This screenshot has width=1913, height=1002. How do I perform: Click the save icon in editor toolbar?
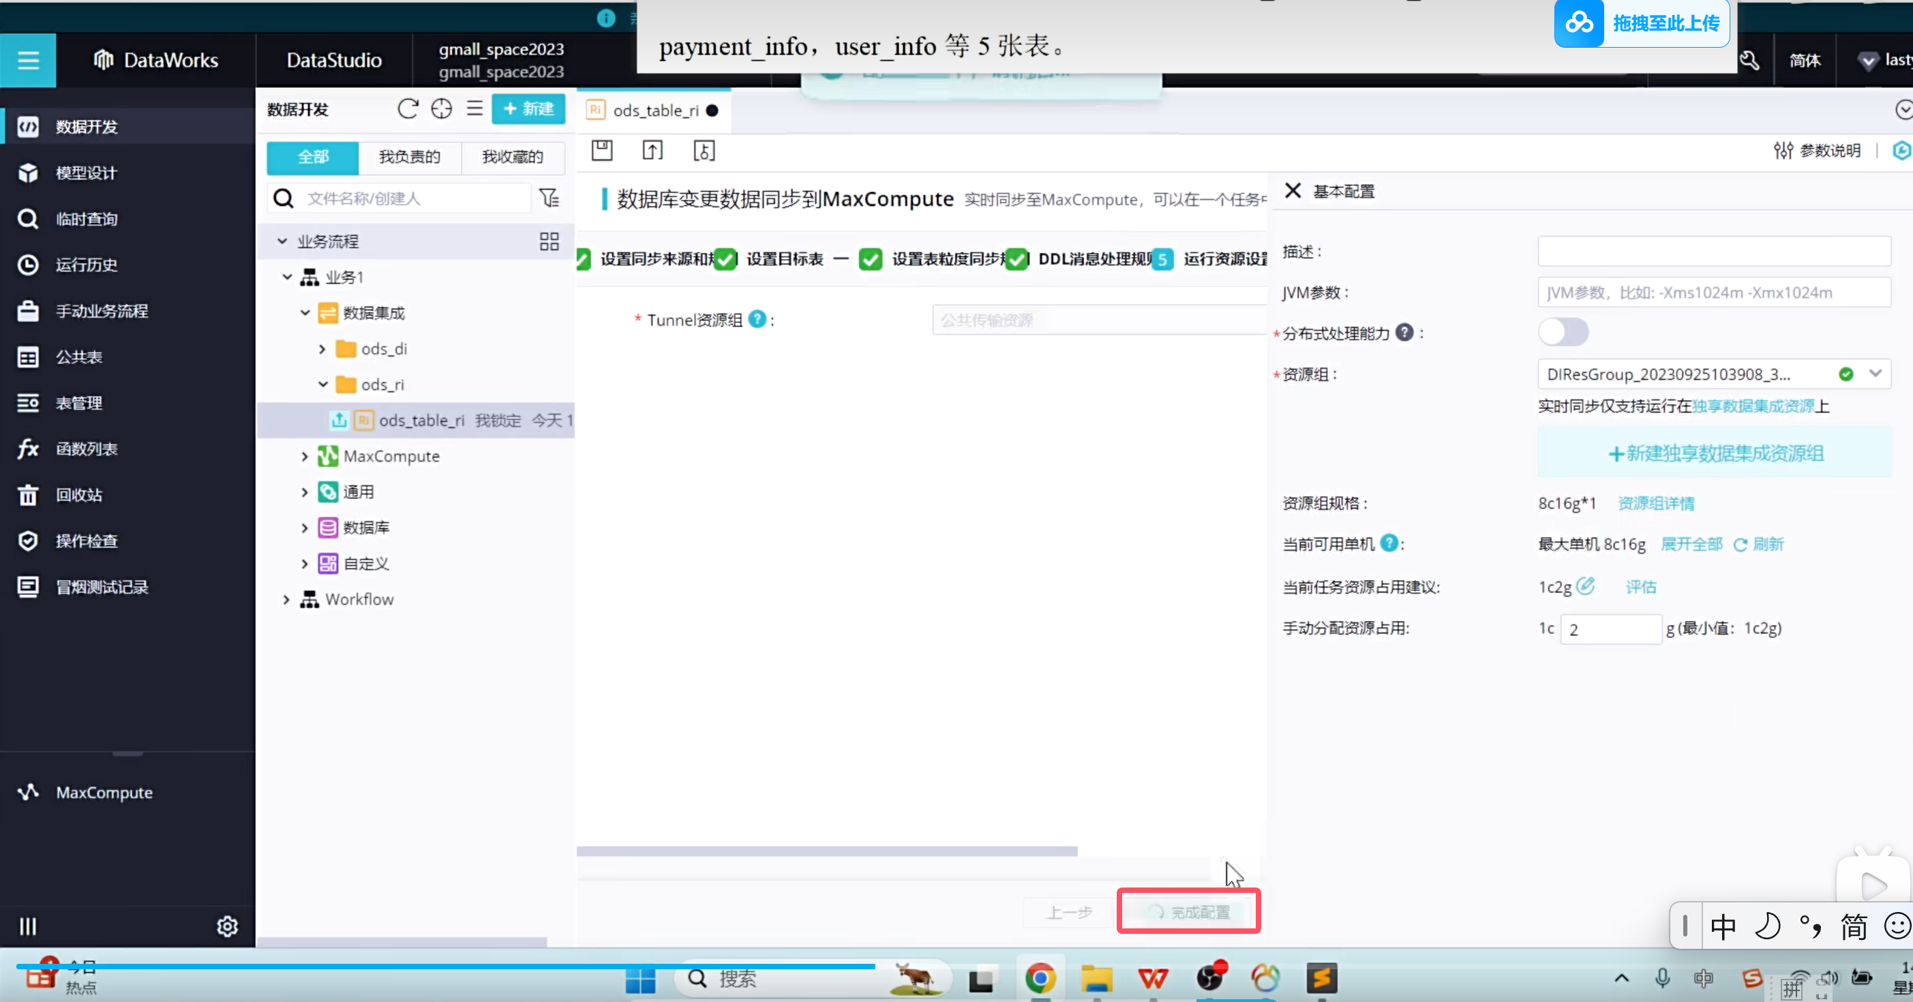pos(601,151)
